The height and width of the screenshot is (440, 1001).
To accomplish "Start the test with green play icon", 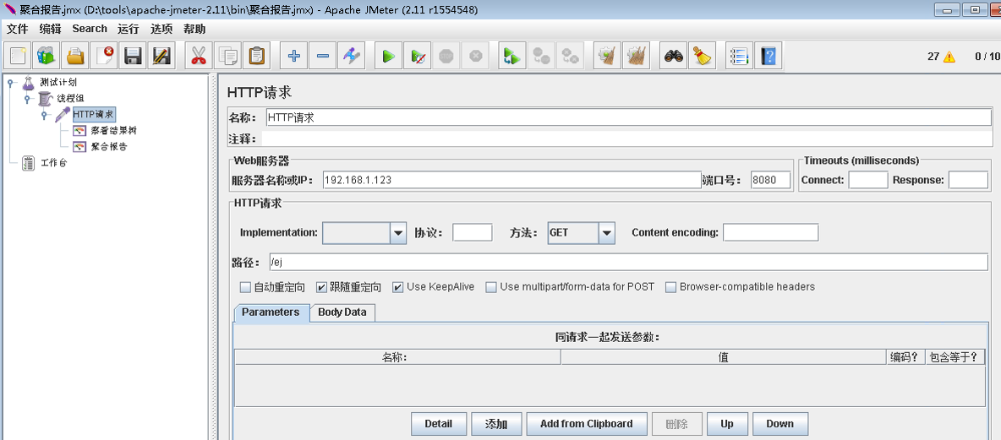I will [x=388, y=56].
